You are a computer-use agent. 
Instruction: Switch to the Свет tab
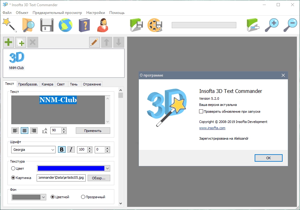(x=61, y=84)
